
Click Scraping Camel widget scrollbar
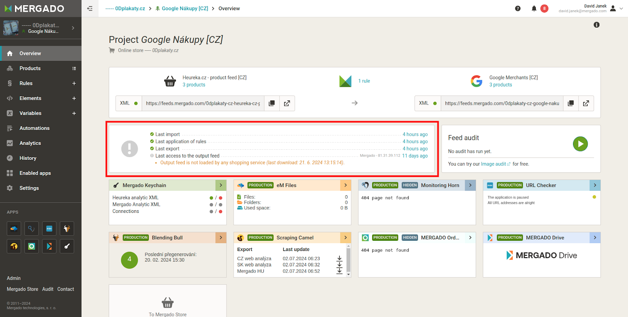pyautogui.click(x=348, y=260)
